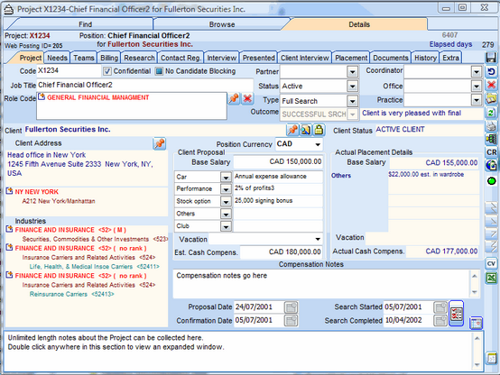500x375 pixels.
Task: Open the History tab
Action: [x=425, y=58]
